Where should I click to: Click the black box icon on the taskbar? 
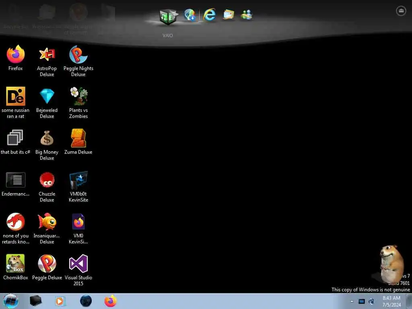pos(35,301)
